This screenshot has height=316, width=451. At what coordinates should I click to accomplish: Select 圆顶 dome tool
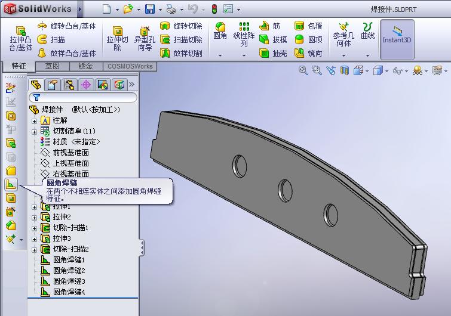tap(308, 39)
